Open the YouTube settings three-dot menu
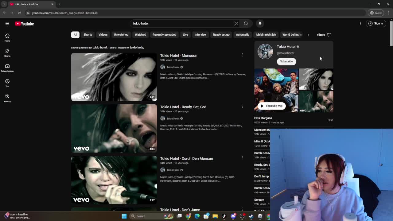The width and height of the screenshot is (393, 221). coord(360,23)
